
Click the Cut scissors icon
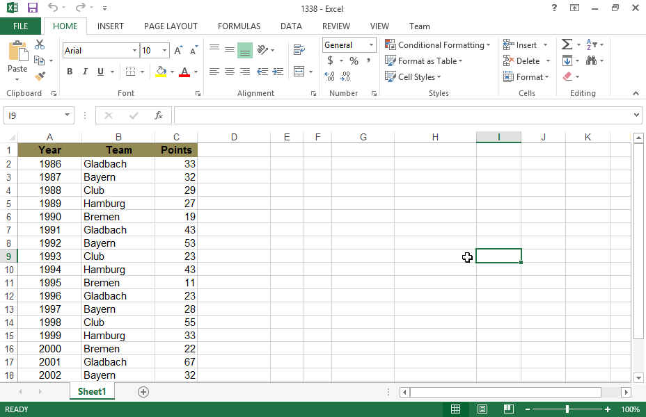click(x=40, y=44)
